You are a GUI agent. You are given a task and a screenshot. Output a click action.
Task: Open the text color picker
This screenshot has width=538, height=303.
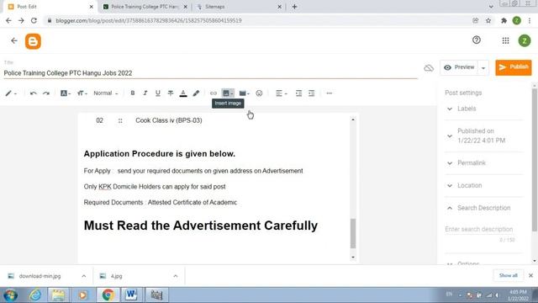tap(183, 93)
